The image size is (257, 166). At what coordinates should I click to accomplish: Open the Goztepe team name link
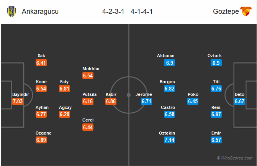click(226, 12)
